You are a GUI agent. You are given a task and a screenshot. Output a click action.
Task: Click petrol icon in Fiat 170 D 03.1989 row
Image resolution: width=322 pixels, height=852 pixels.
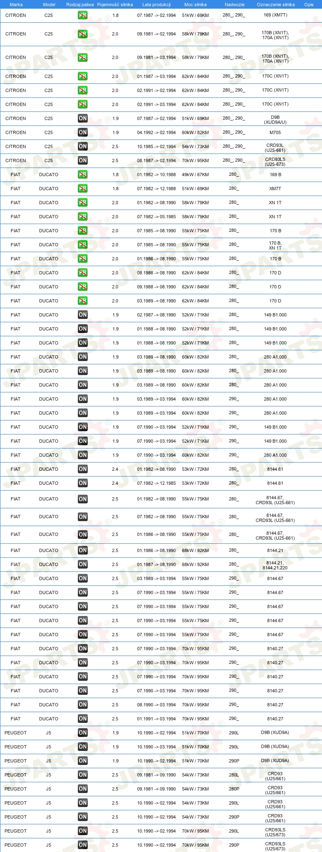82,301
